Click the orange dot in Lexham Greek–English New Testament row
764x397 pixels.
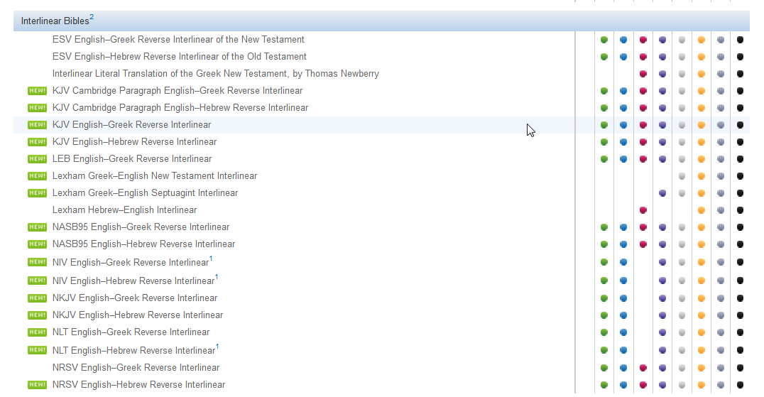pyautogui.click(x=702, y=176)
